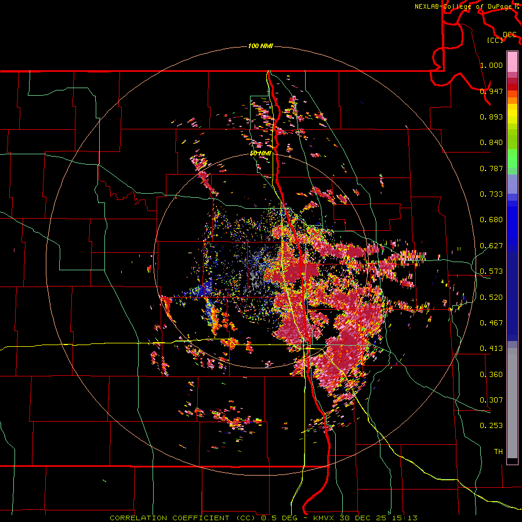Click the 0.627 legend value
This screenshot has height=522, width=522.
tap(491, 246)
